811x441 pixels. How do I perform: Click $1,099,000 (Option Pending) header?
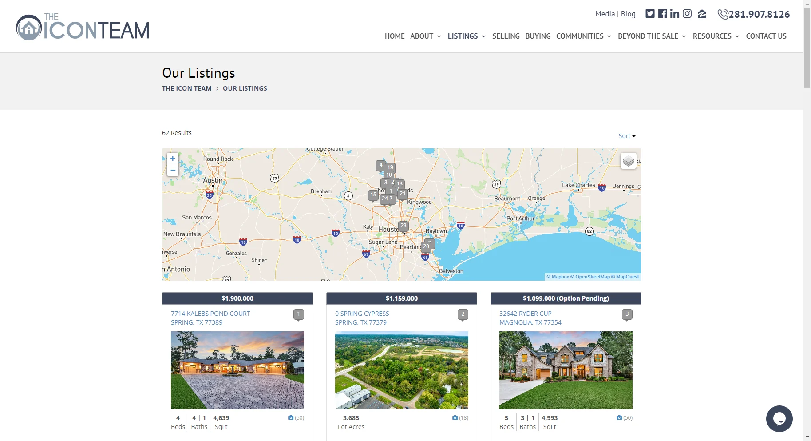coord(566,298)
